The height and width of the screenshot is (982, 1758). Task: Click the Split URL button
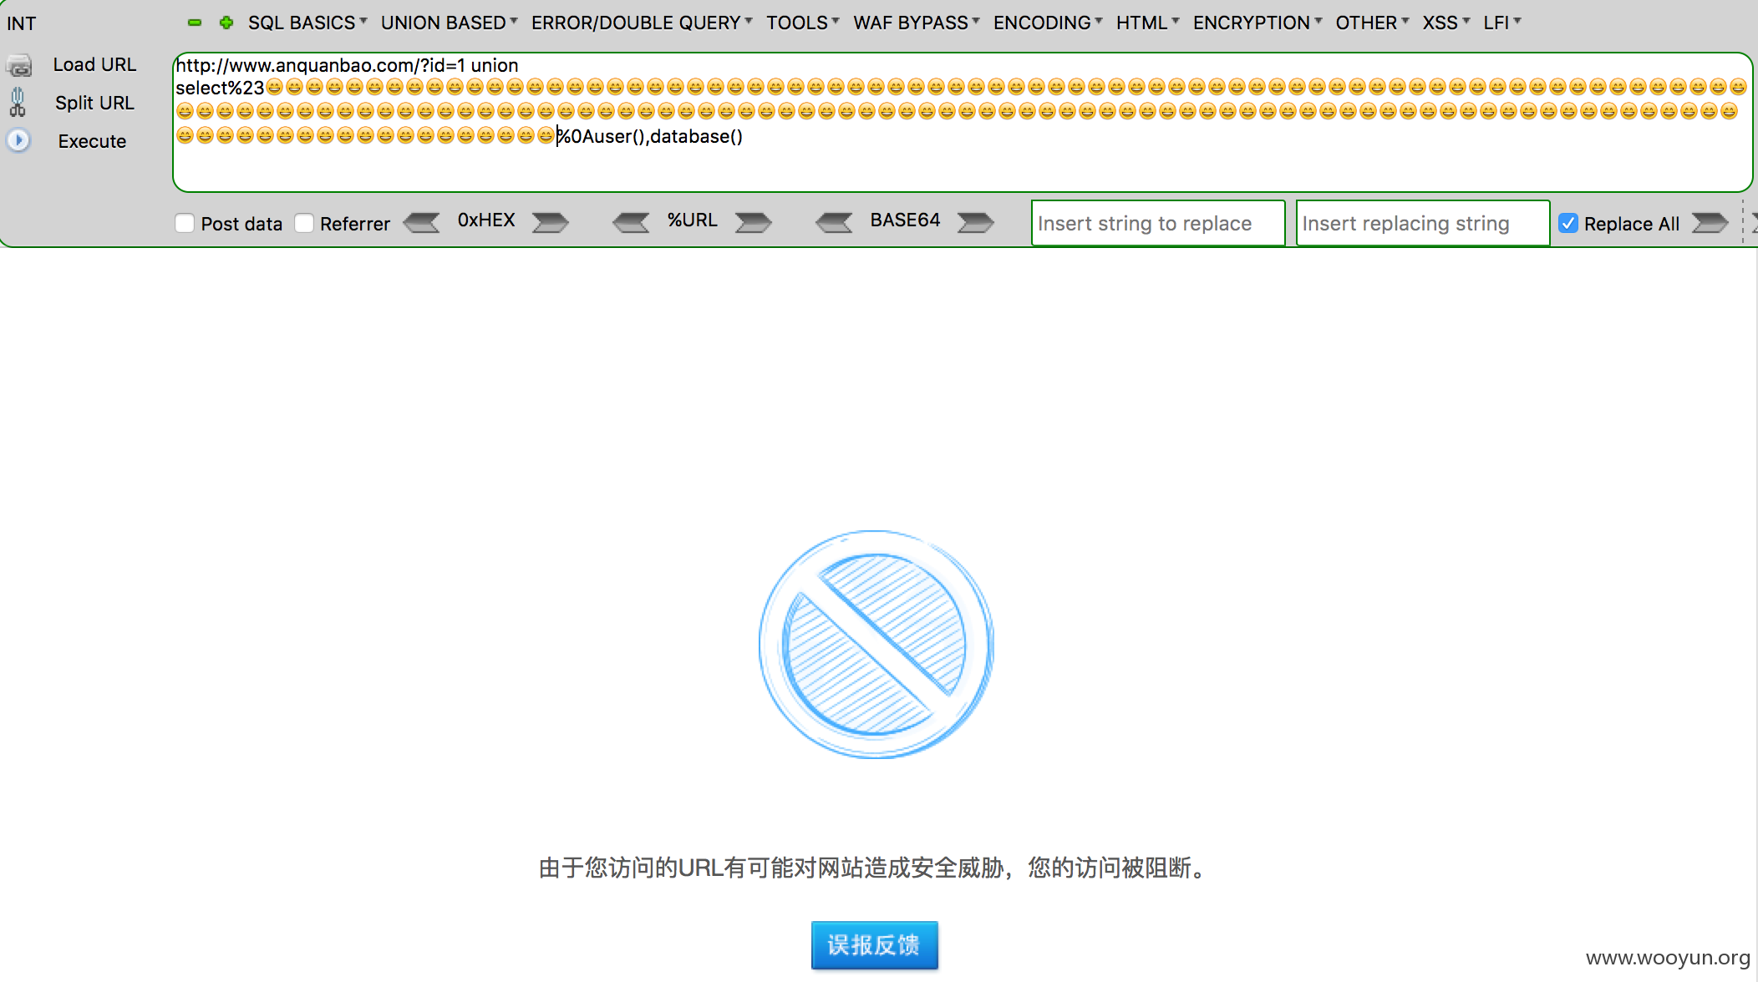94,103
